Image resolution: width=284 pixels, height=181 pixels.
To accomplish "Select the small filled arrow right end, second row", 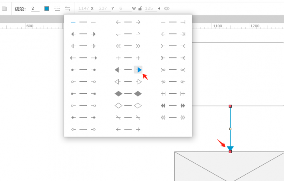I will 94,34.
